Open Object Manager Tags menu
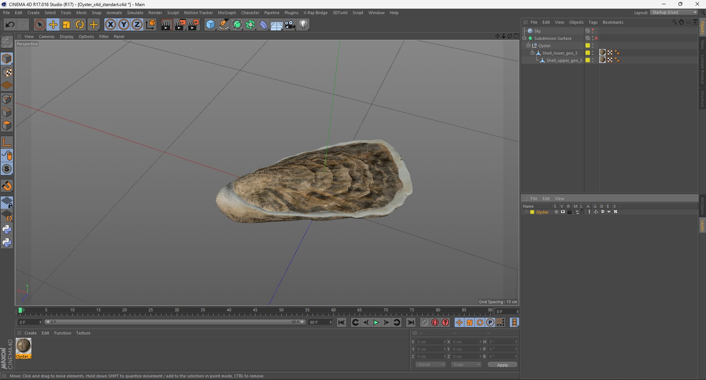 [x=593, y=22]
